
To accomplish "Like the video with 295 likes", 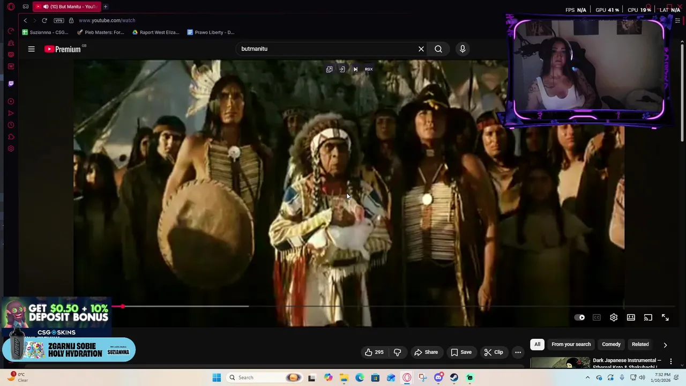I will click(374, 352).
